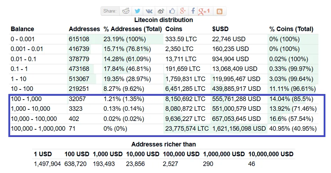
Task: Click the 22,746 USD value
Action: 229,39
